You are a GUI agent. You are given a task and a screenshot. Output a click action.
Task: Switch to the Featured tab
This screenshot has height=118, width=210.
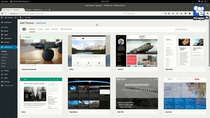32,29
